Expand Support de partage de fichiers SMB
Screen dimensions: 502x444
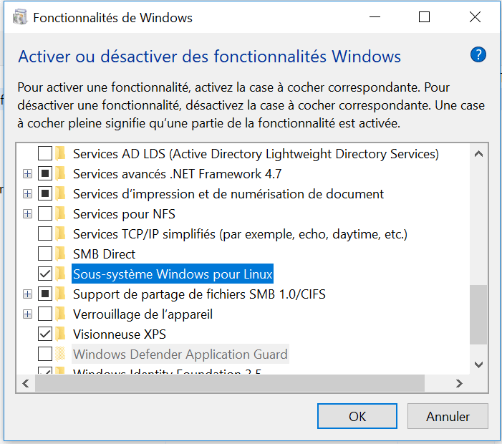pyautogui.click(x=27, y=294)
